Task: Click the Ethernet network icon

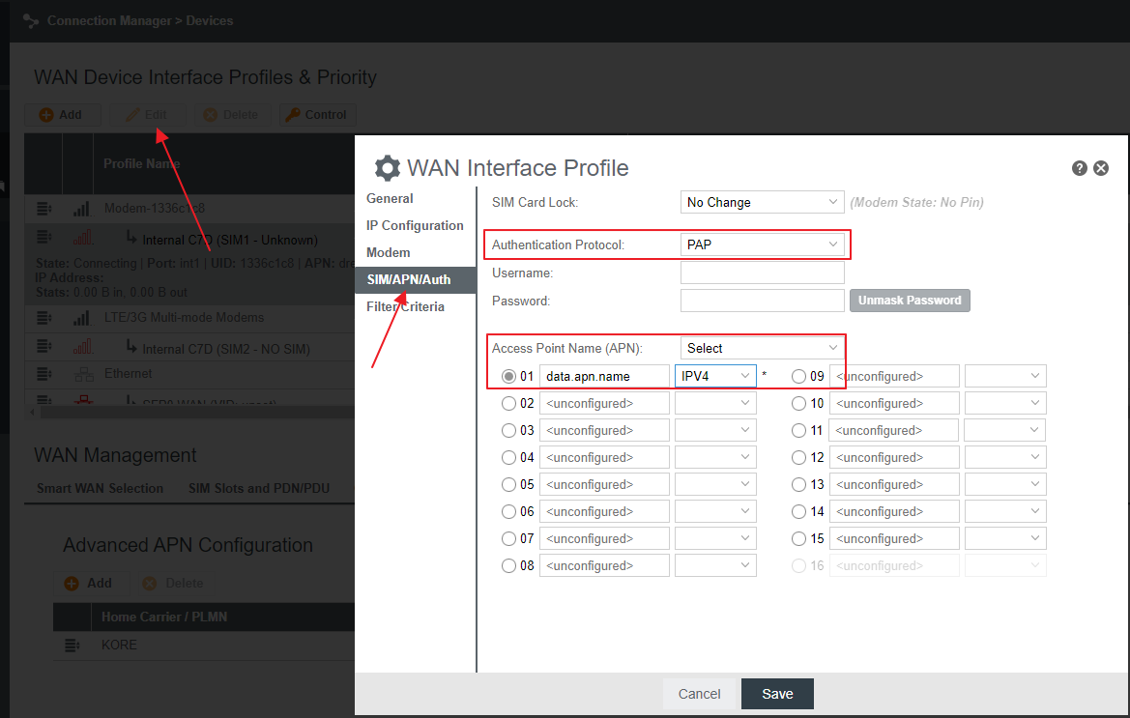Action: click(82, 374)
